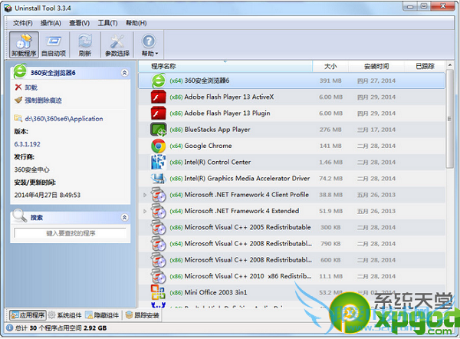Switch to the 跟踪安装 tab
This screenshot has width=460, height=339.
point(143,315)
